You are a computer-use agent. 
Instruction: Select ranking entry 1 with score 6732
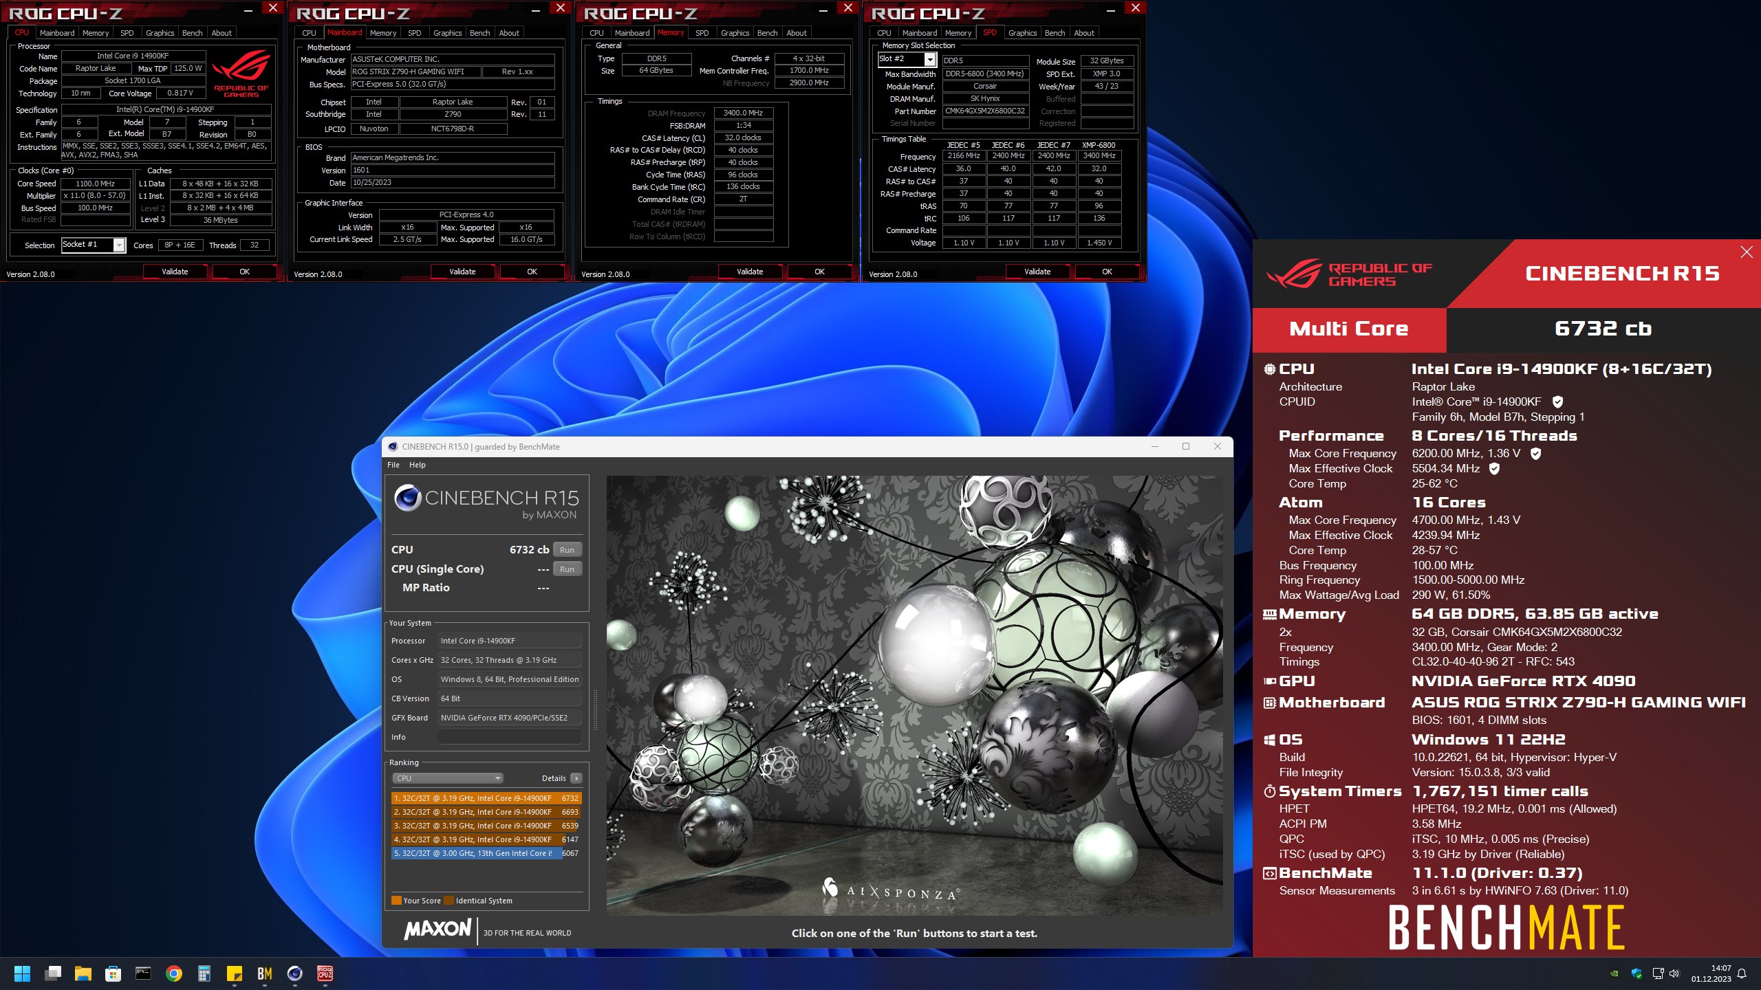(x=486, y=798)
